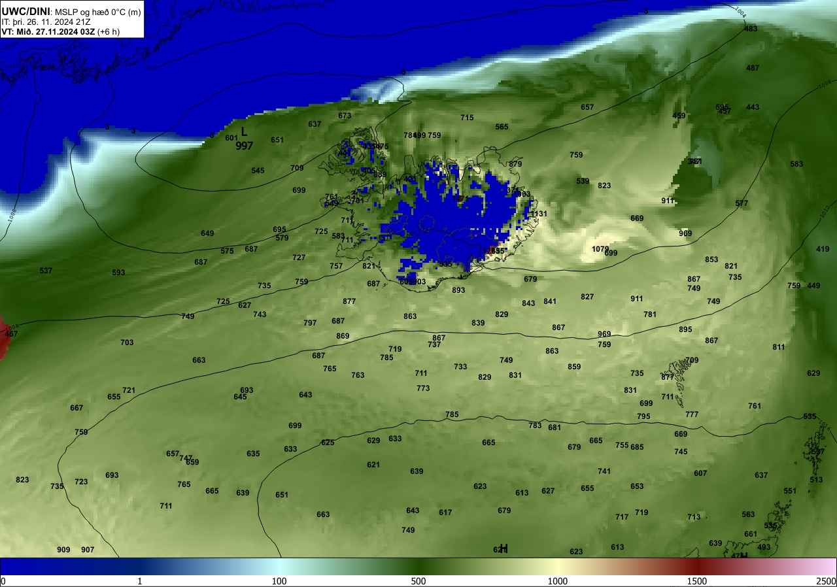Click the height value 703
The height and width of the screenshot is (587, 837).
tap(127, 343)
